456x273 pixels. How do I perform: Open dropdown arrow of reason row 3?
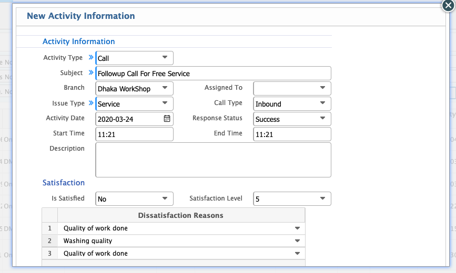[297, 253]
